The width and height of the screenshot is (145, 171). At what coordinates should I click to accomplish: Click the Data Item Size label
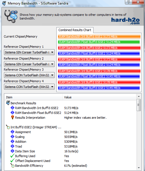click(25, 151)
